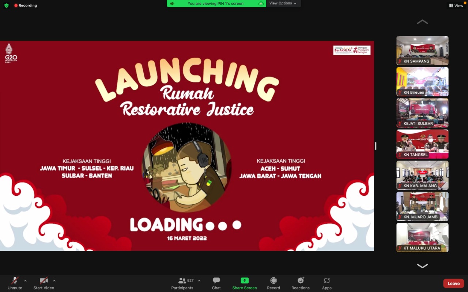Leave the meeting
Screen dimensions: 468x292
[x=454, y=284]
